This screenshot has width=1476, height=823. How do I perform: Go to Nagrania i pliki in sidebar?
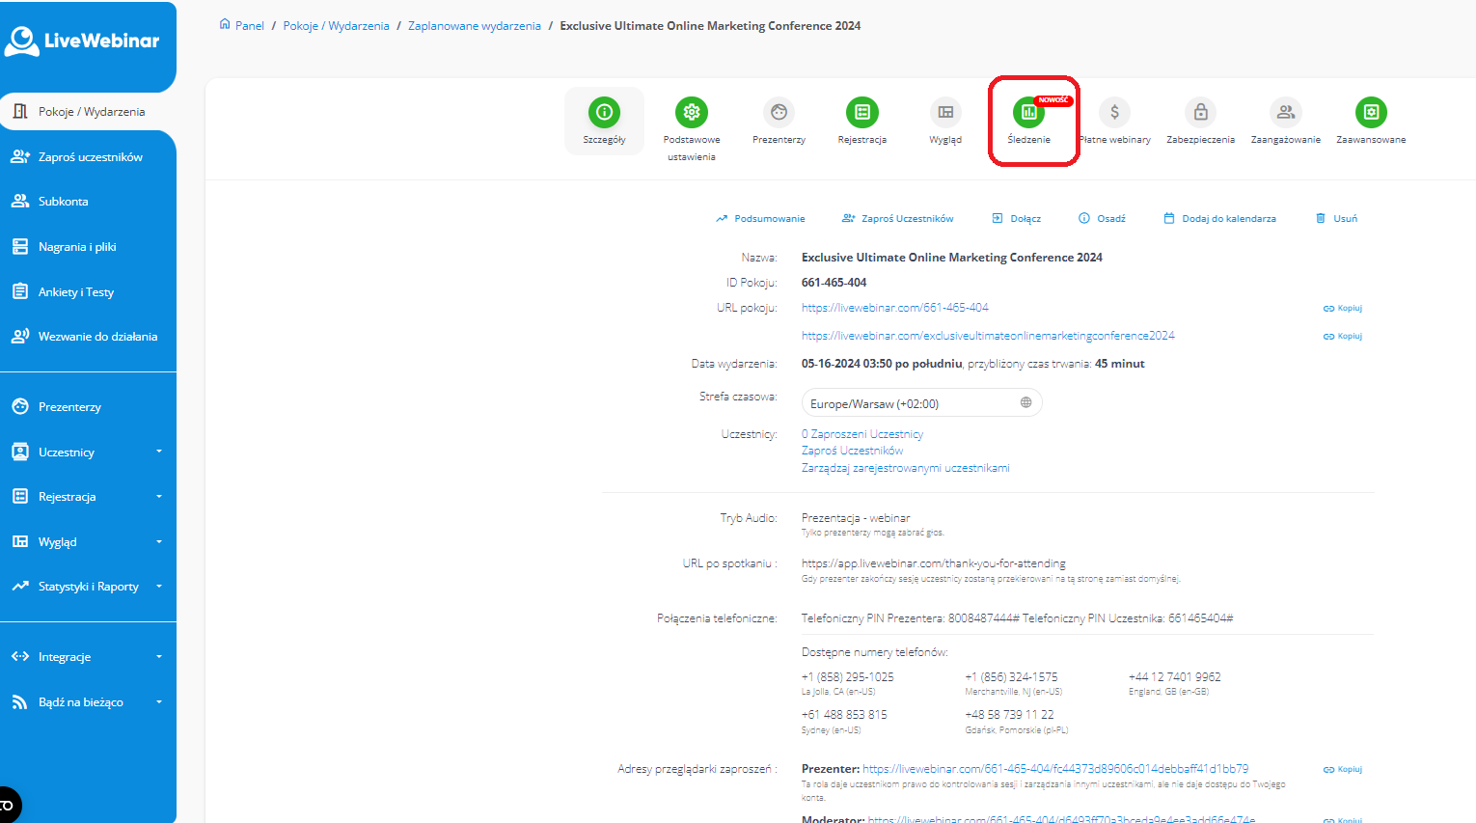(77, 247)
